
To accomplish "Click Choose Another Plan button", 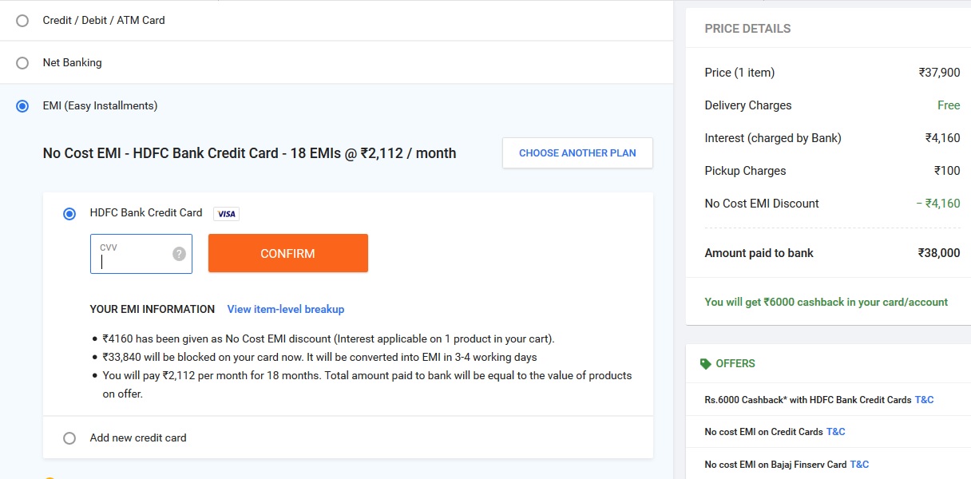I will pos(577,153).
